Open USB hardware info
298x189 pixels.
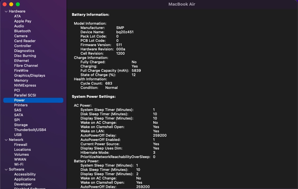click(x=18, y=135)
